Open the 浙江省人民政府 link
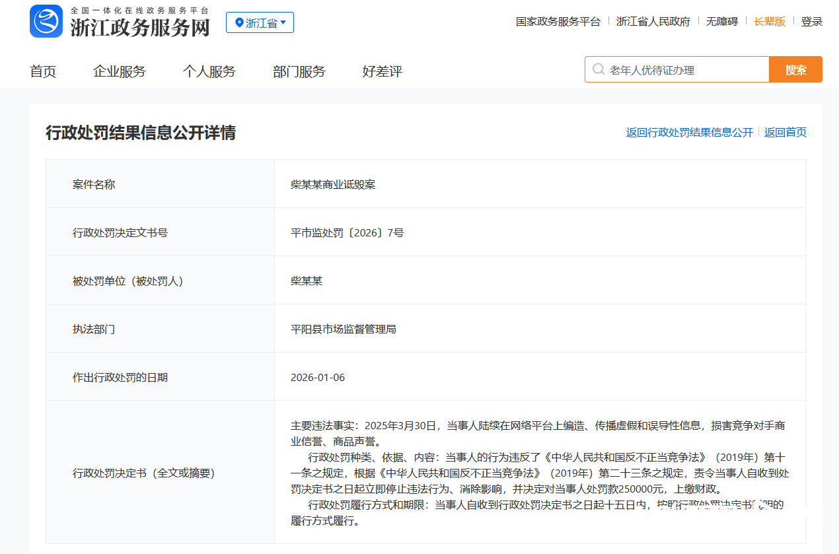839x554 pixels. [653, 21]
